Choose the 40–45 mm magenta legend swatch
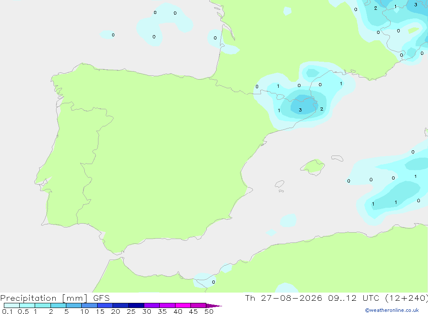 183,305
